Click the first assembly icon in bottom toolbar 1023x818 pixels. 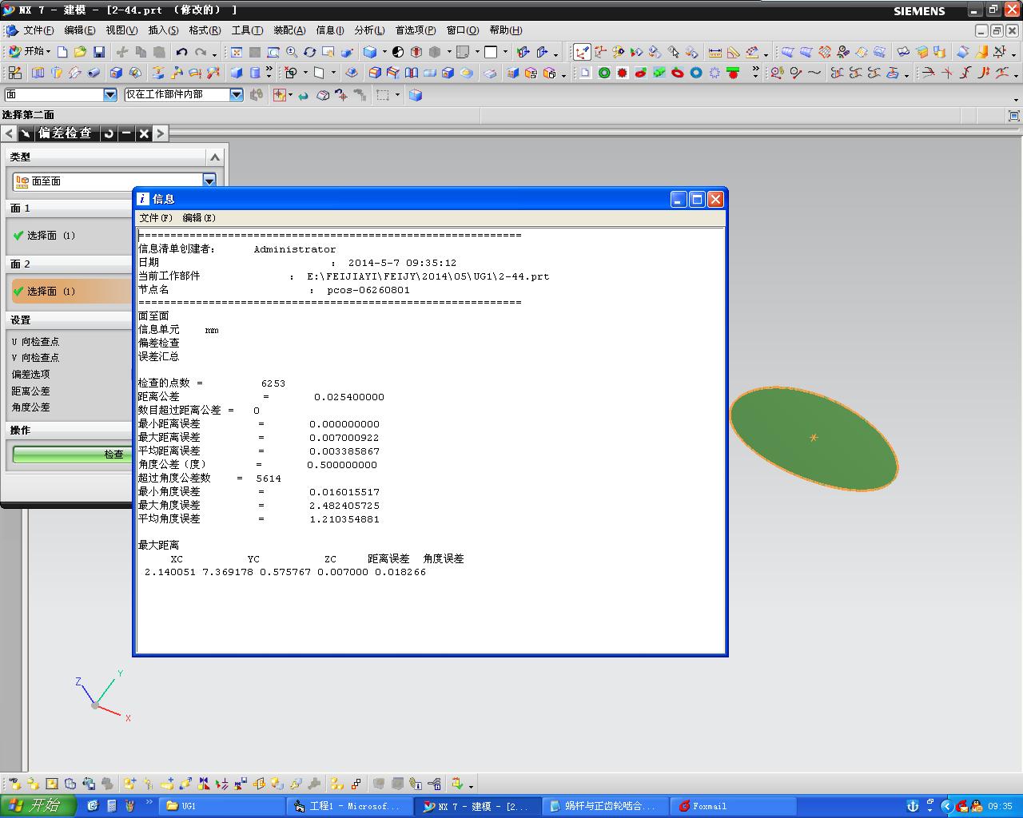click(14, 784)
